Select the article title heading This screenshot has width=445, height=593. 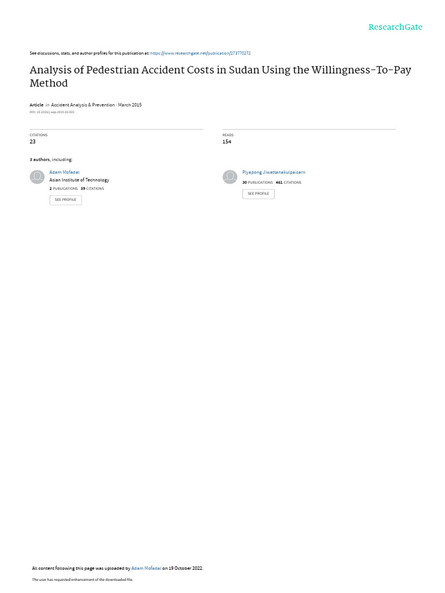point(220,76)
